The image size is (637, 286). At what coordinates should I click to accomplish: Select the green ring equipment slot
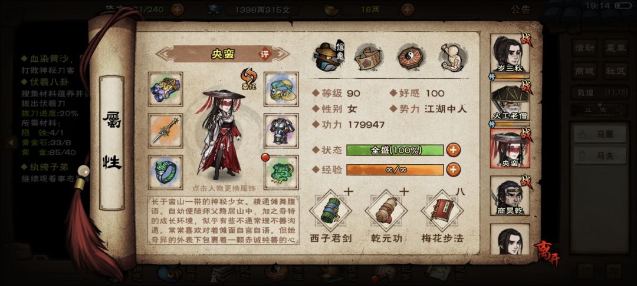click(165, 172)
